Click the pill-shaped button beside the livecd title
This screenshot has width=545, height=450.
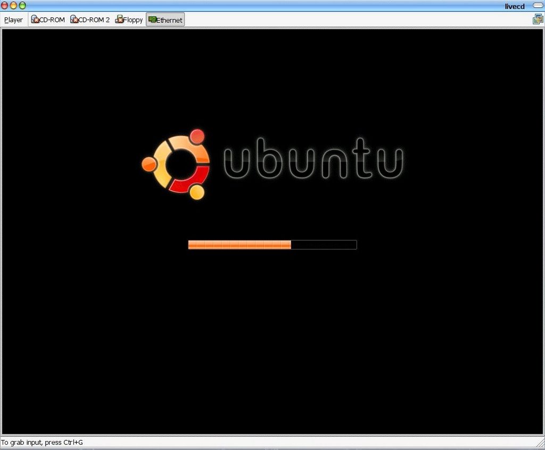(x=538, y=5)
